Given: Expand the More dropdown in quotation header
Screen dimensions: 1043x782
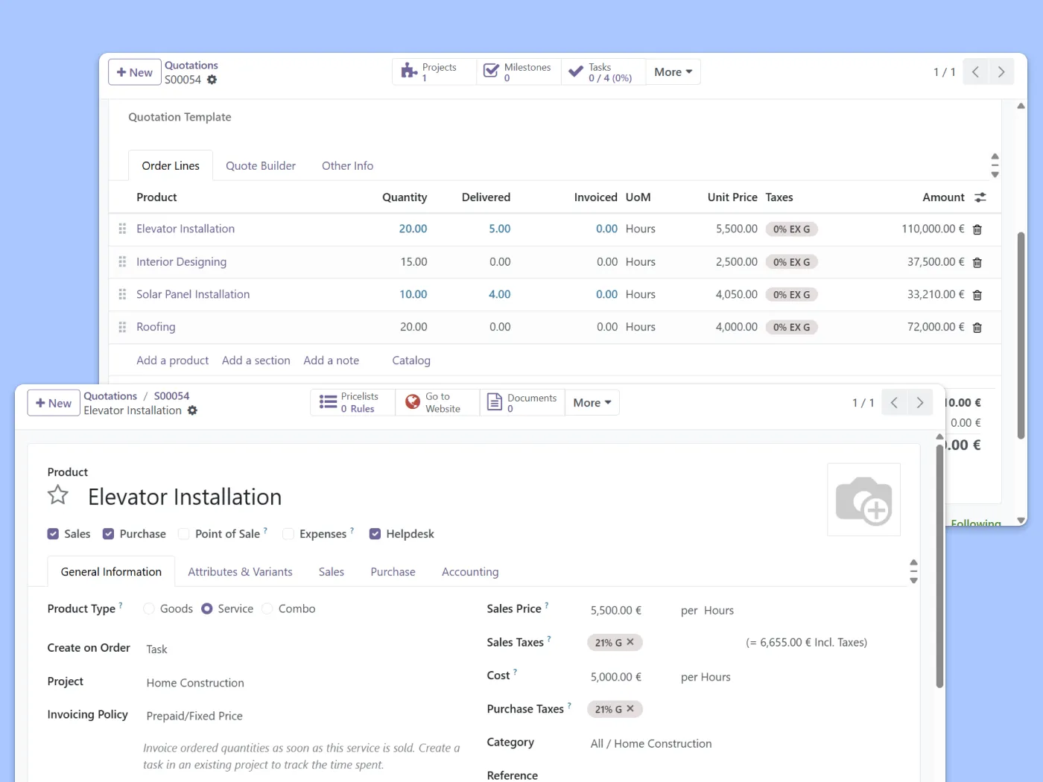Looking at the screenshot, I should (673, 72).
